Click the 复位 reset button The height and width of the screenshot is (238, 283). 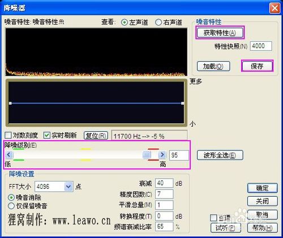click(96, 136)
